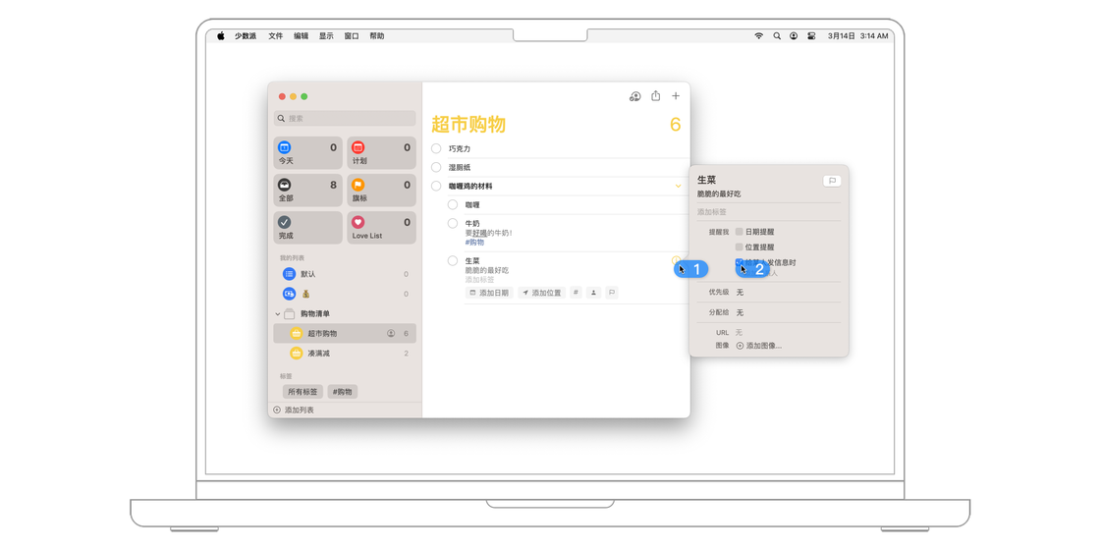
Task: Click the 添加日期 quick button
Action: coord(490,293)
